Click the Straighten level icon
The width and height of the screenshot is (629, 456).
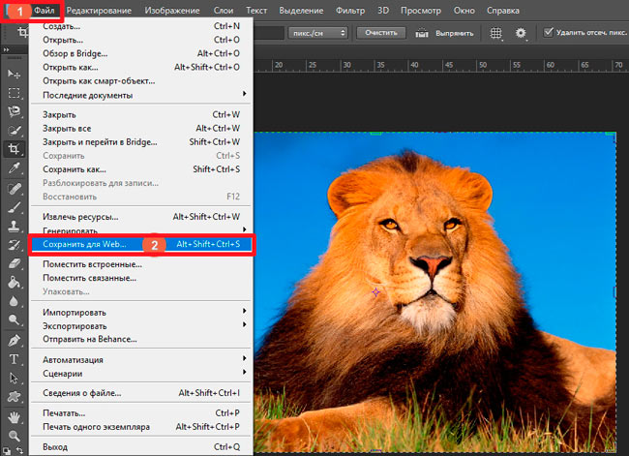click(x=422, y=33)
